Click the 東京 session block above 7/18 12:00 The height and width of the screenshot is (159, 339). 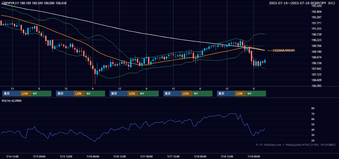point(226,94)
